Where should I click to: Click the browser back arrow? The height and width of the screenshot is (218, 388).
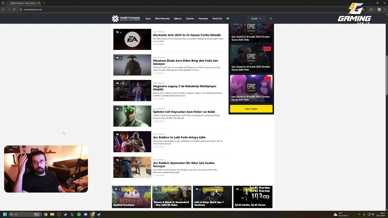point(3,9)
